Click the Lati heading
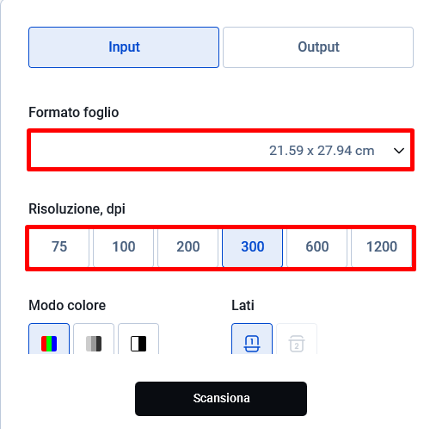This screenshot has width=430, height=429. click(243, 305)
